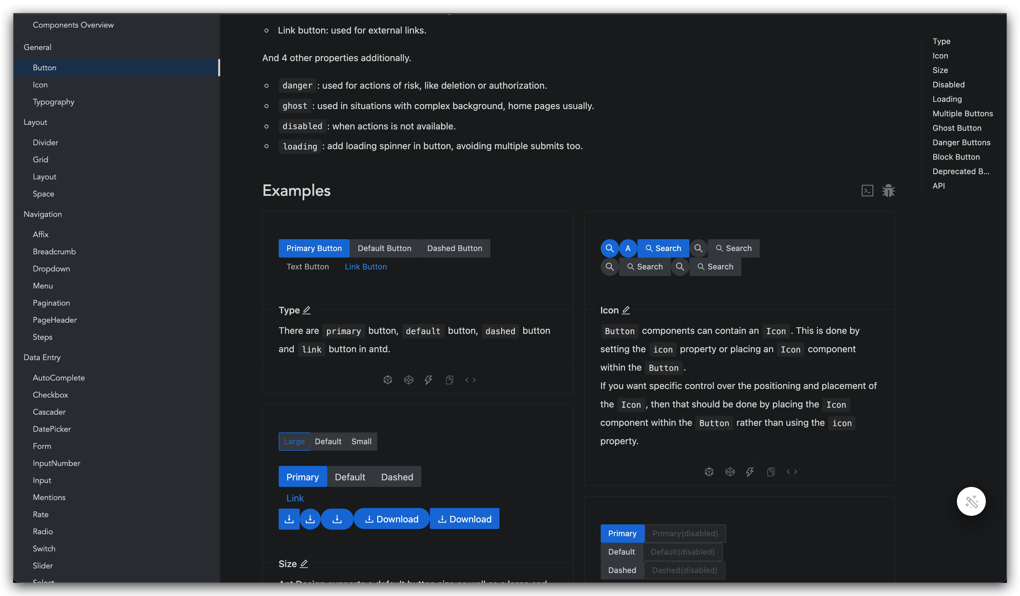This screenshot has height=596, width=1020.
Task: Select the Default size radio option
Action: (328, 442)
